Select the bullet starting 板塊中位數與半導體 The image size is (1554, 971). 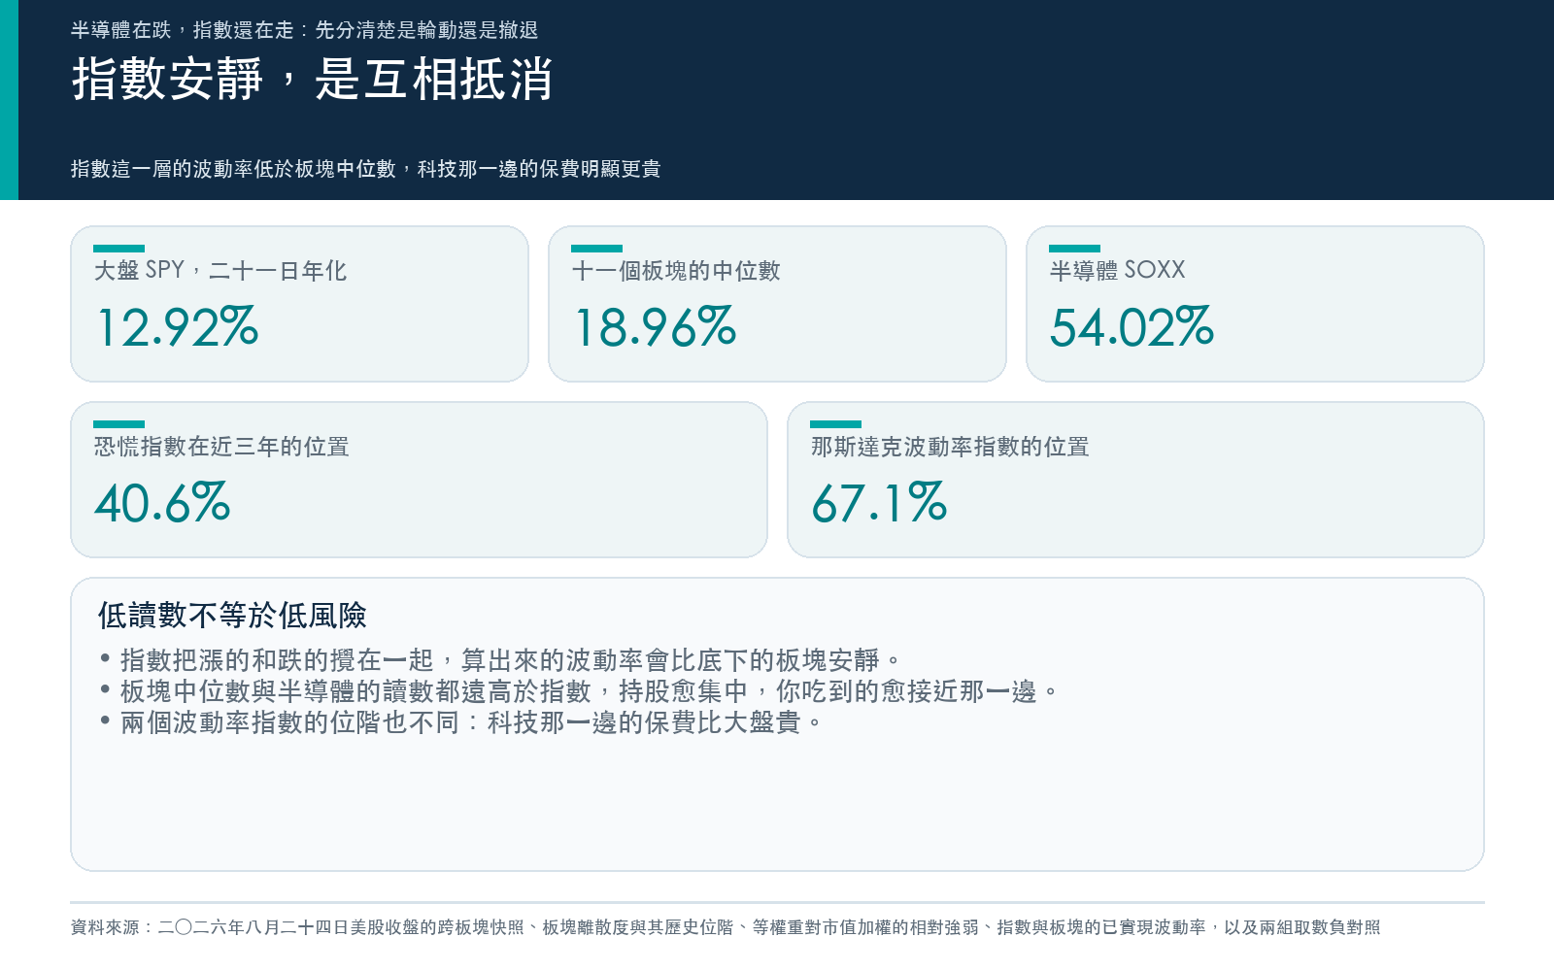click(577, 691)
